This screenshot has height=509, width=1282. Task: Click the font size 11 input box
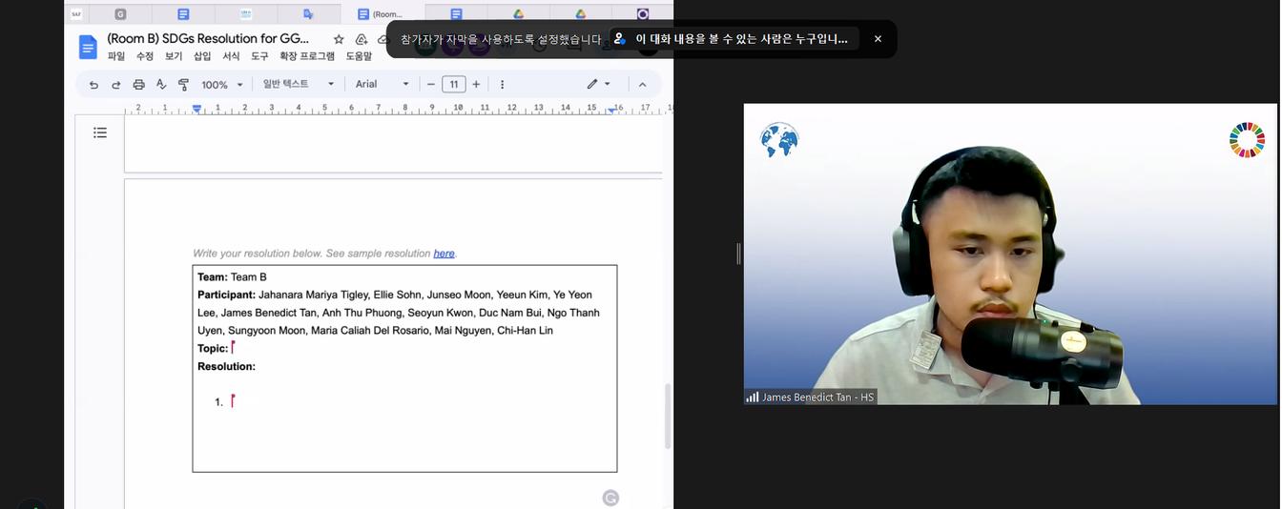point(454,84)
